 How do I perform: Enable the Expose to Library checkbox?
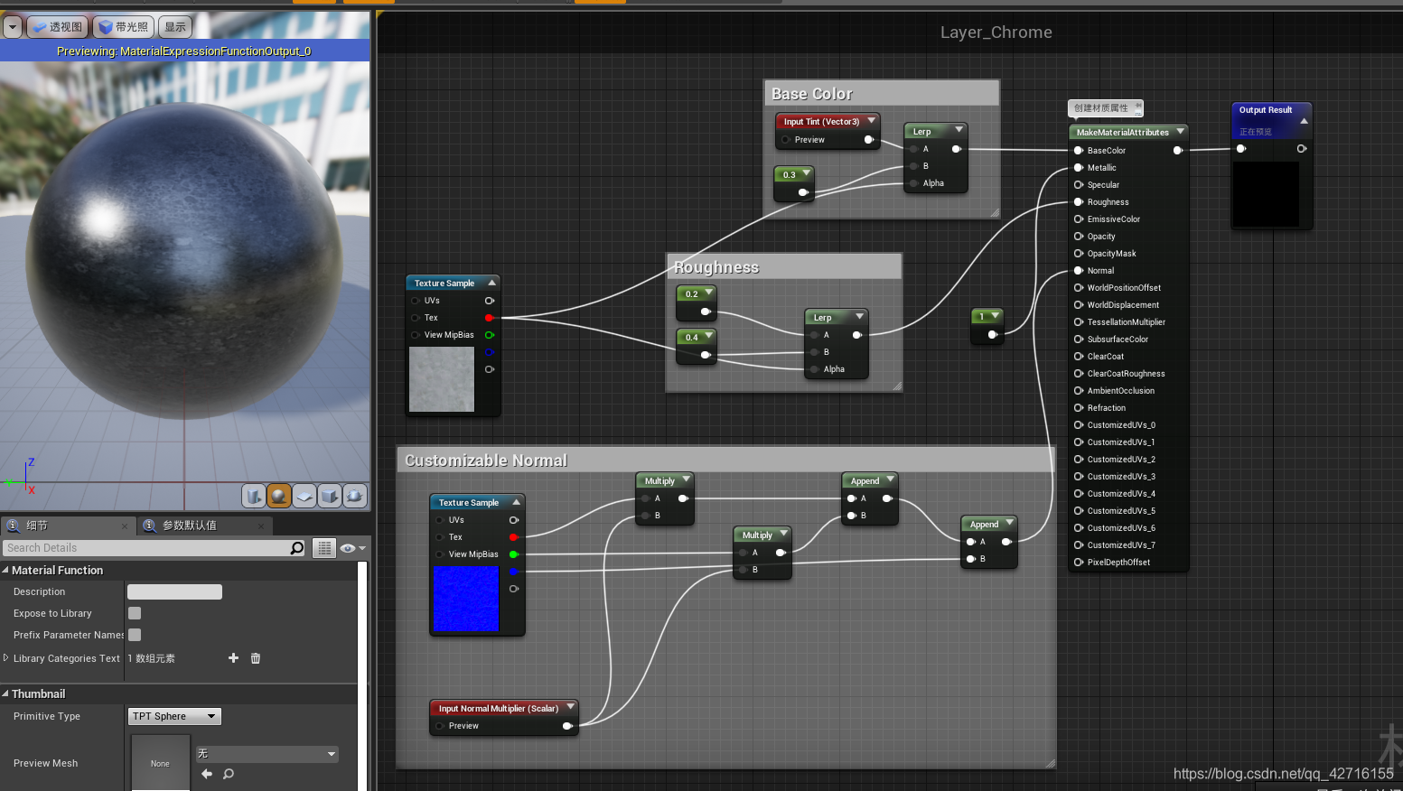(134, 613)
